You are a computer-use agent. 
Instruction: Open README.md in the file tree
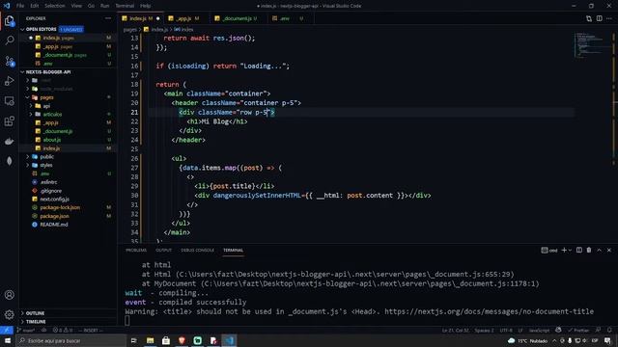point(54,225)
